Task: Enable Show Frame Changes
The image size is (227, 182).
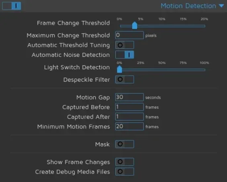Action: [x=125, y=162]
